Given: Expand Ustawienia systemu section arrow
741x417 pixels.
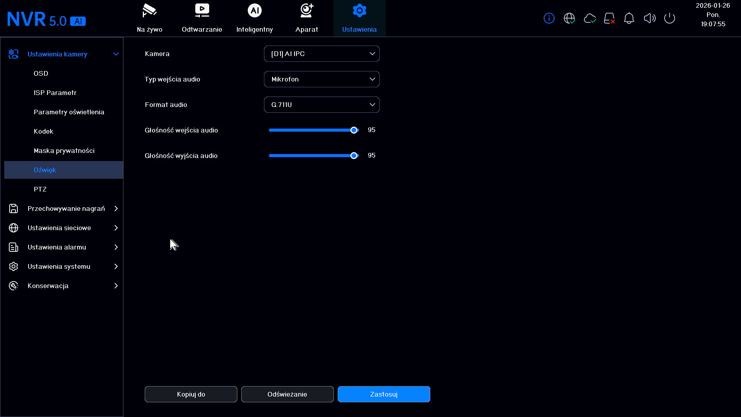Looking at the screenshot, I should (116, 266).
